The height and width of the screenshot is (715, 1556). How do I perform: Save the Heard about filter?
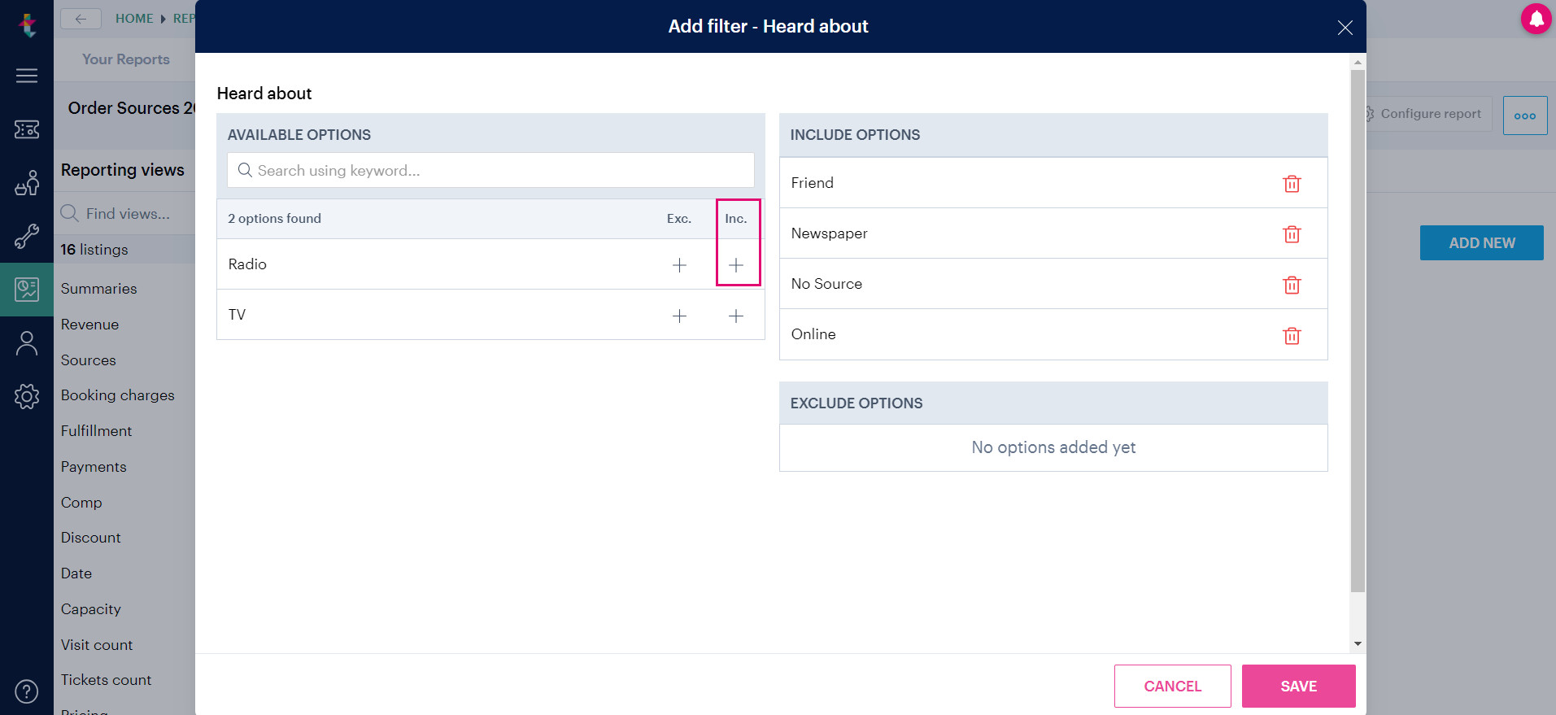[x=1298, y=686]
